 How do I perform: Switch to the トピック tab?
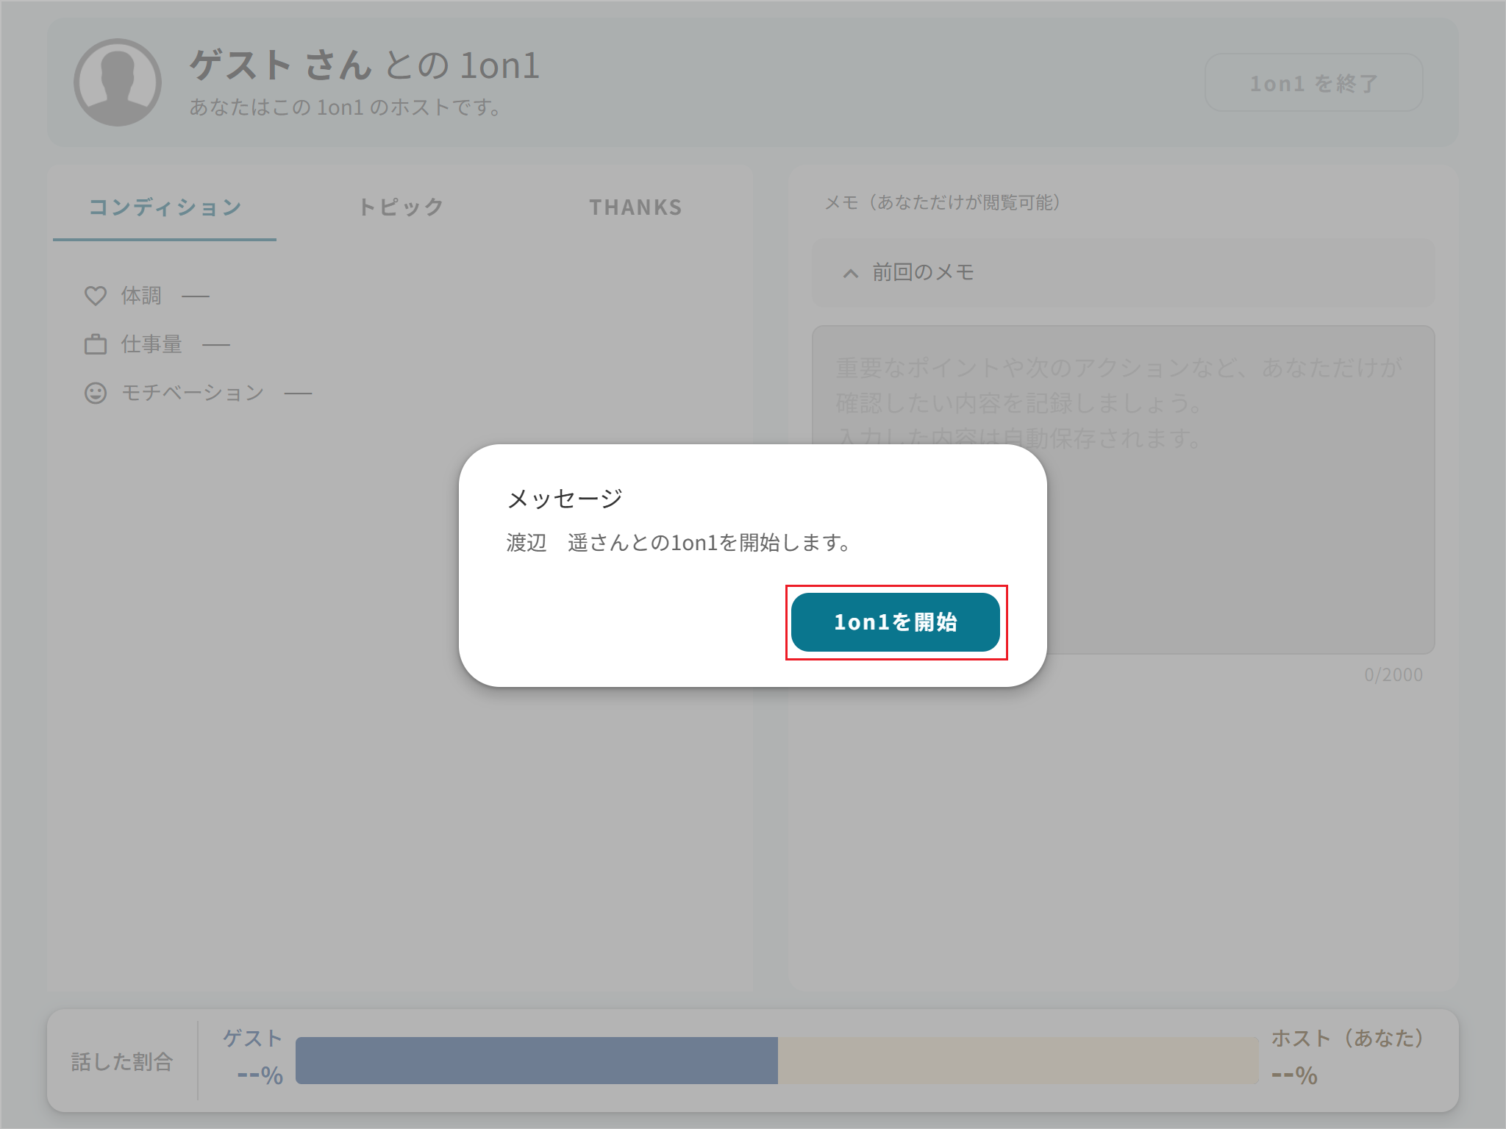tap(401, 207)
